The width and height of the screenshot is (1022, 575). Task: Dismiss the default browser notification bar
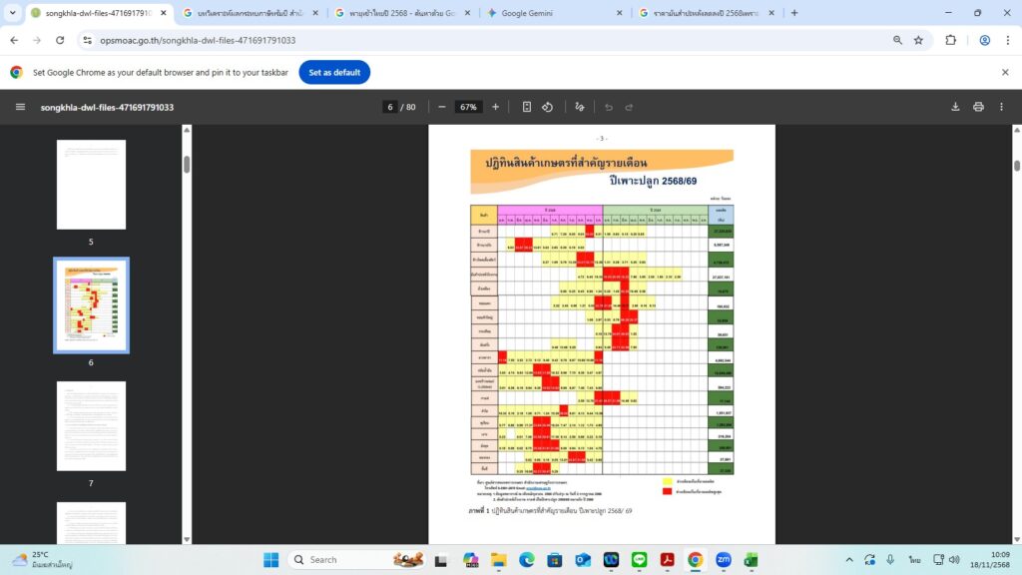pos(1005,73)
